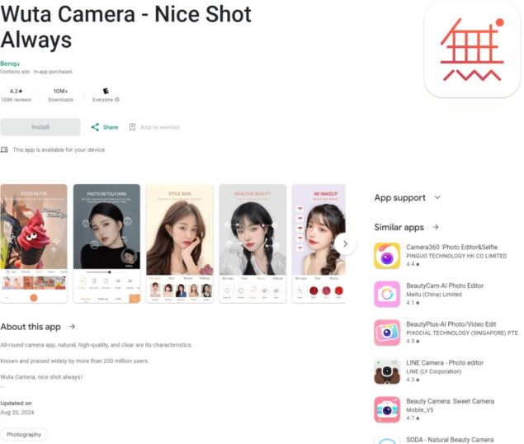This screenshot has width=524, height=444.
Task: Click the Similar apps arrow icon
Action: click(436, 227)
